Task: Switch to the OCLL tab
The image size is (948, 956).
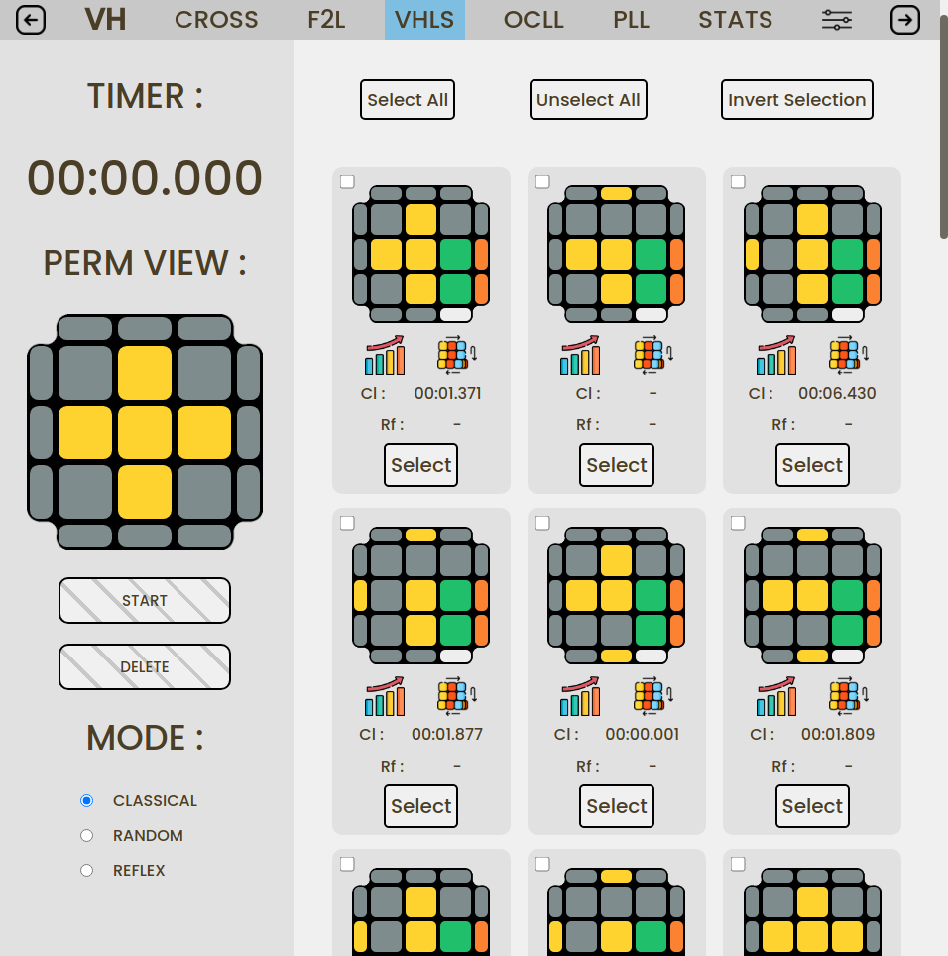Action: (533, 20)
